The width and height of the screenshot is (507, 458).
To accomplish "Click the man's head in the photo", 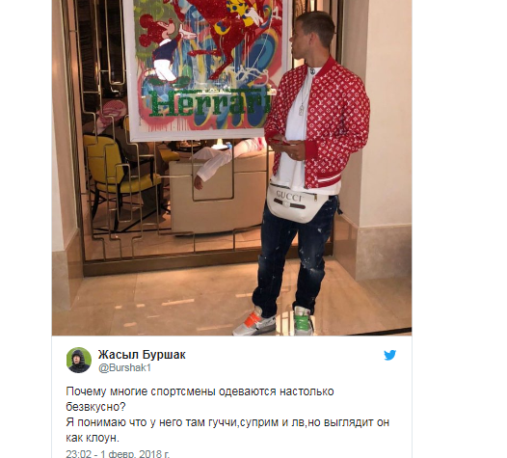I will [x=311, y=35].
